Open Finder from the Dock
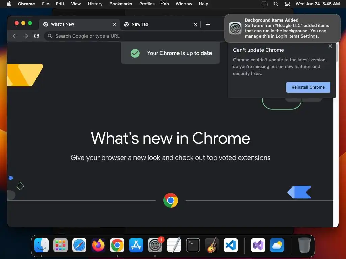346x259 pixels. [x=42, y=245]
